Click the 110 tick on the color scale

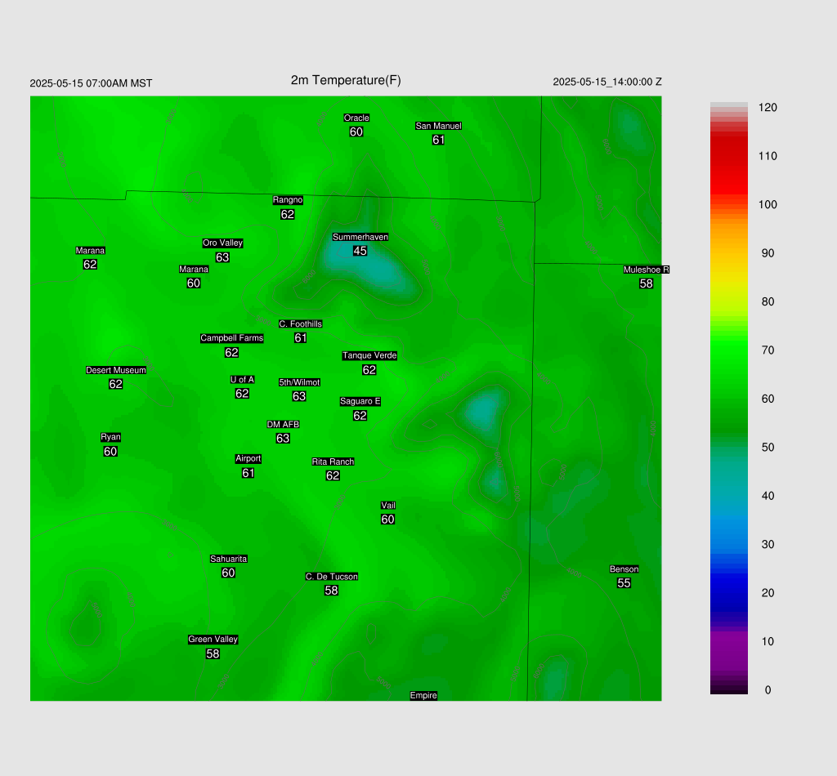tap(768, 156)
